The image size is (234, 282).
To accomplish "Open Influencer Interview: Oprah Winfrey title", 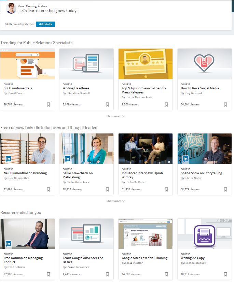I will [142, 175].
